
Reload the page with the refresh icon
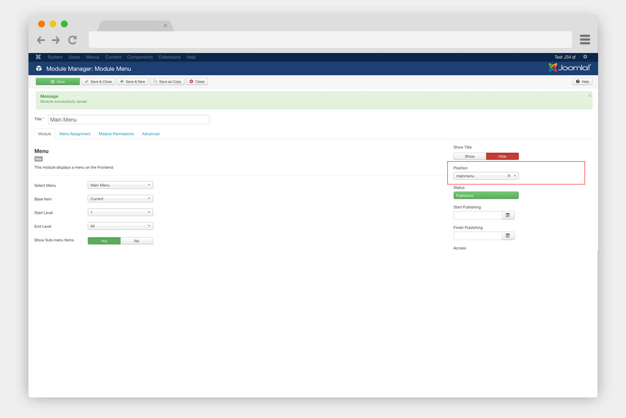click(72, 40)
